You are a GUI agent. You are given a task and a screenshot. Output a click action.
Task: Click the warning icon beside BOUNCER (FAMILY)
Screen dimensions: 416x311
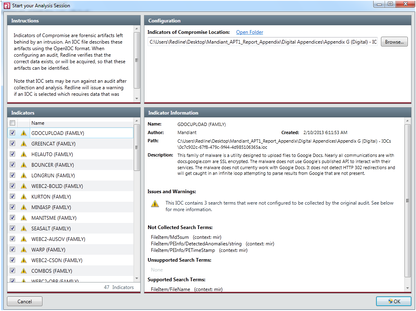pyautogui.click(x=24, y=165)
